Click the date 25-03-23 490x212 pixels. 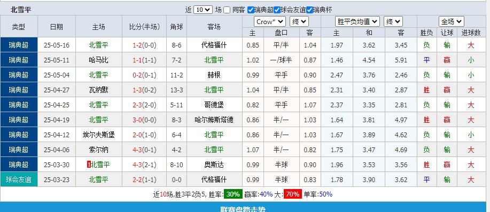tap(57, 180)
